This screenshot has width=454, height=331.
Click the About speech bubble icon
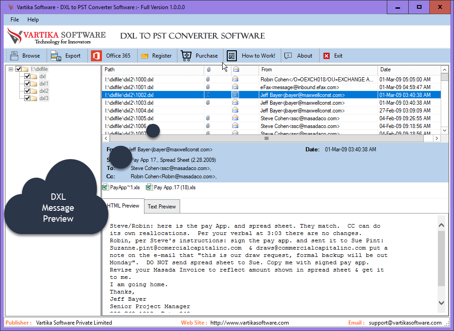coord(288,56)
